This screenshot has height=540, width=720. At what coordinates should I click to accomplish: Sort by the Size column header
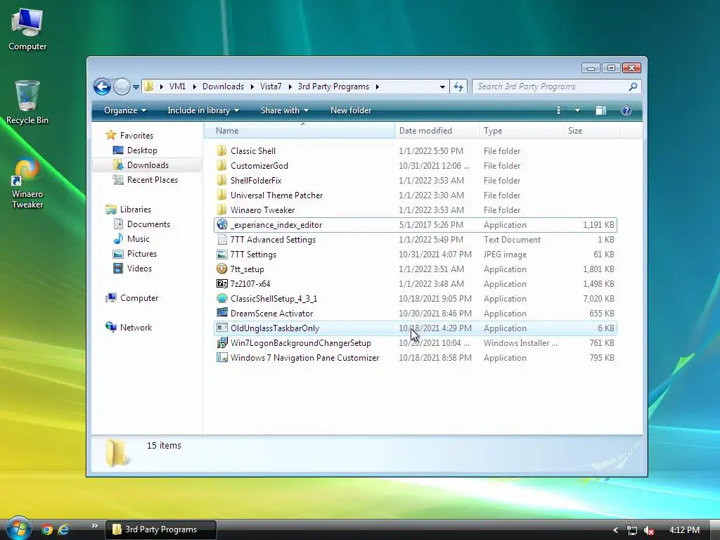click(591, 130)
